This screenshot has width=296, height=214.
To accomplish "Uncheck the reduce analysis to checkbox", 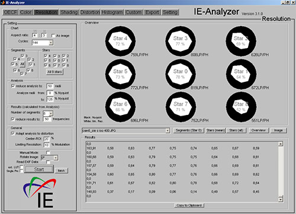I will [13, 86].
